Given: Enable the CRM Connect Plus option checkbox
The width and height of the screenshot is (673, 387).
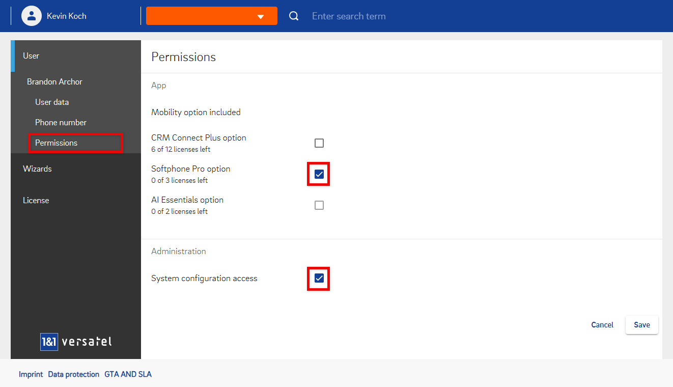Looking at the screenshot, I should click(x=319, y=143).
